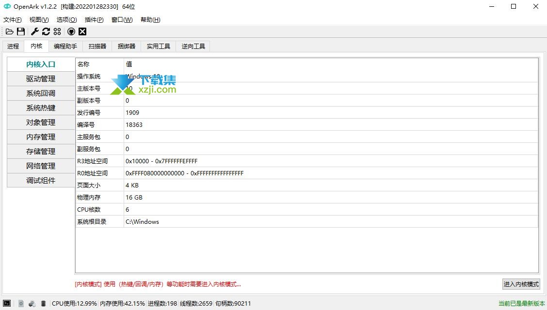
Task: Click the CPU核数 value 6
Action: click(128, 210)
